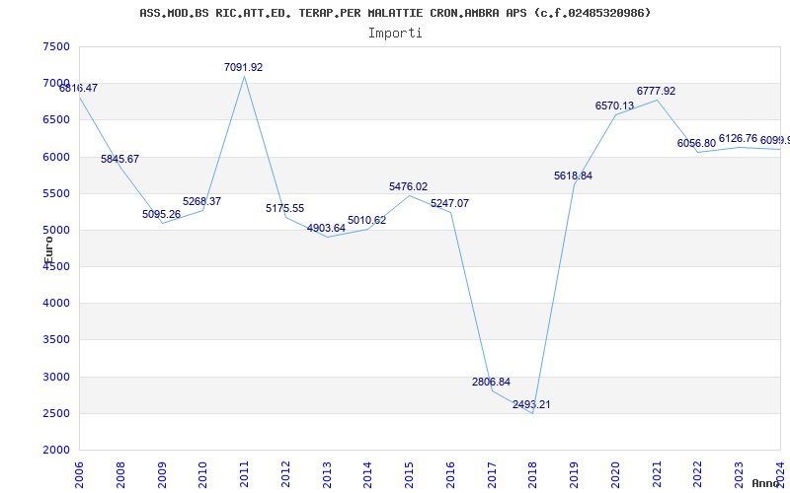Viewport: 790px width, 493px height.
Task: Click the Euro y-axis title
Action: pos(48,250)
